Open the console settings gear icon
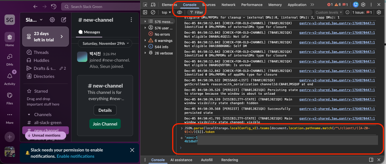Viewport: 386px width, 164px height. 379,12
